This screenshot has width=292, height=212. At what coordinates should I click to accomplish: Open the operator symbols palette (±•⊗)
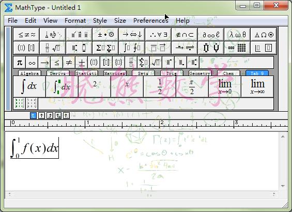pos(105,34)
